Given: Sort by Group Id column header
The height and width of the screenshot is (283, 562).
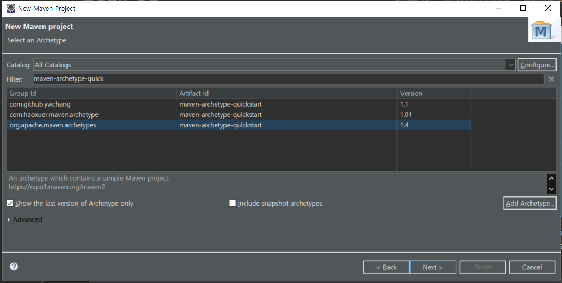Looking at the screenshot, I should pos(91,93).
